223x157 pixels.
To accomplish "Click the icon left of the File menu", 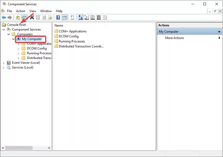I will pos(3,11).
